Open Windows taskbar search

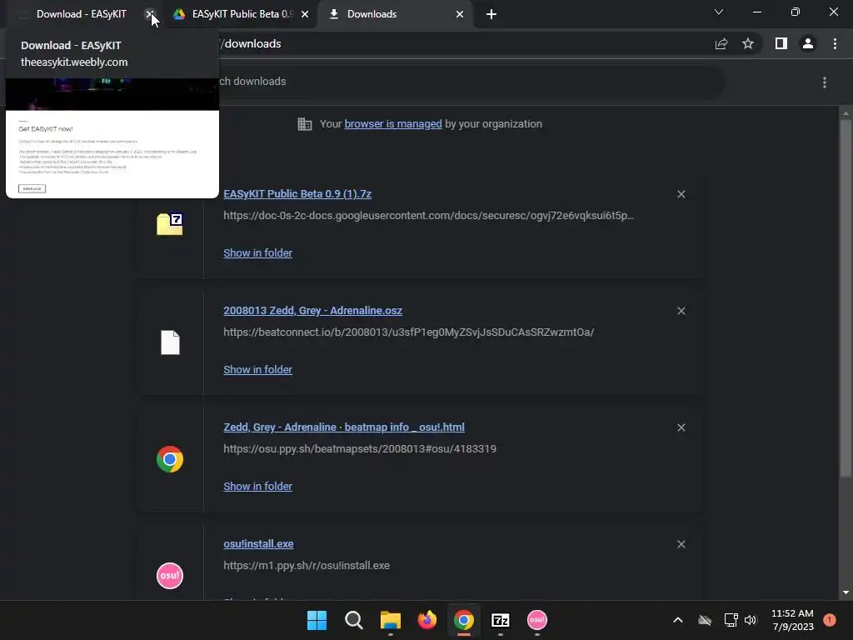point(353,620)
